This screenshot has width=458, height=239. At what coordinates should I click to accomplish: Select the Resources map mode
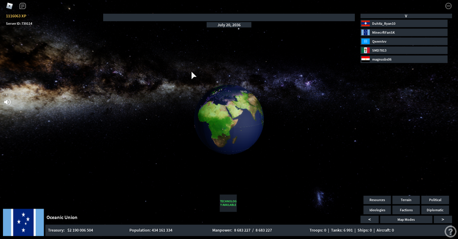coord(377,200)
